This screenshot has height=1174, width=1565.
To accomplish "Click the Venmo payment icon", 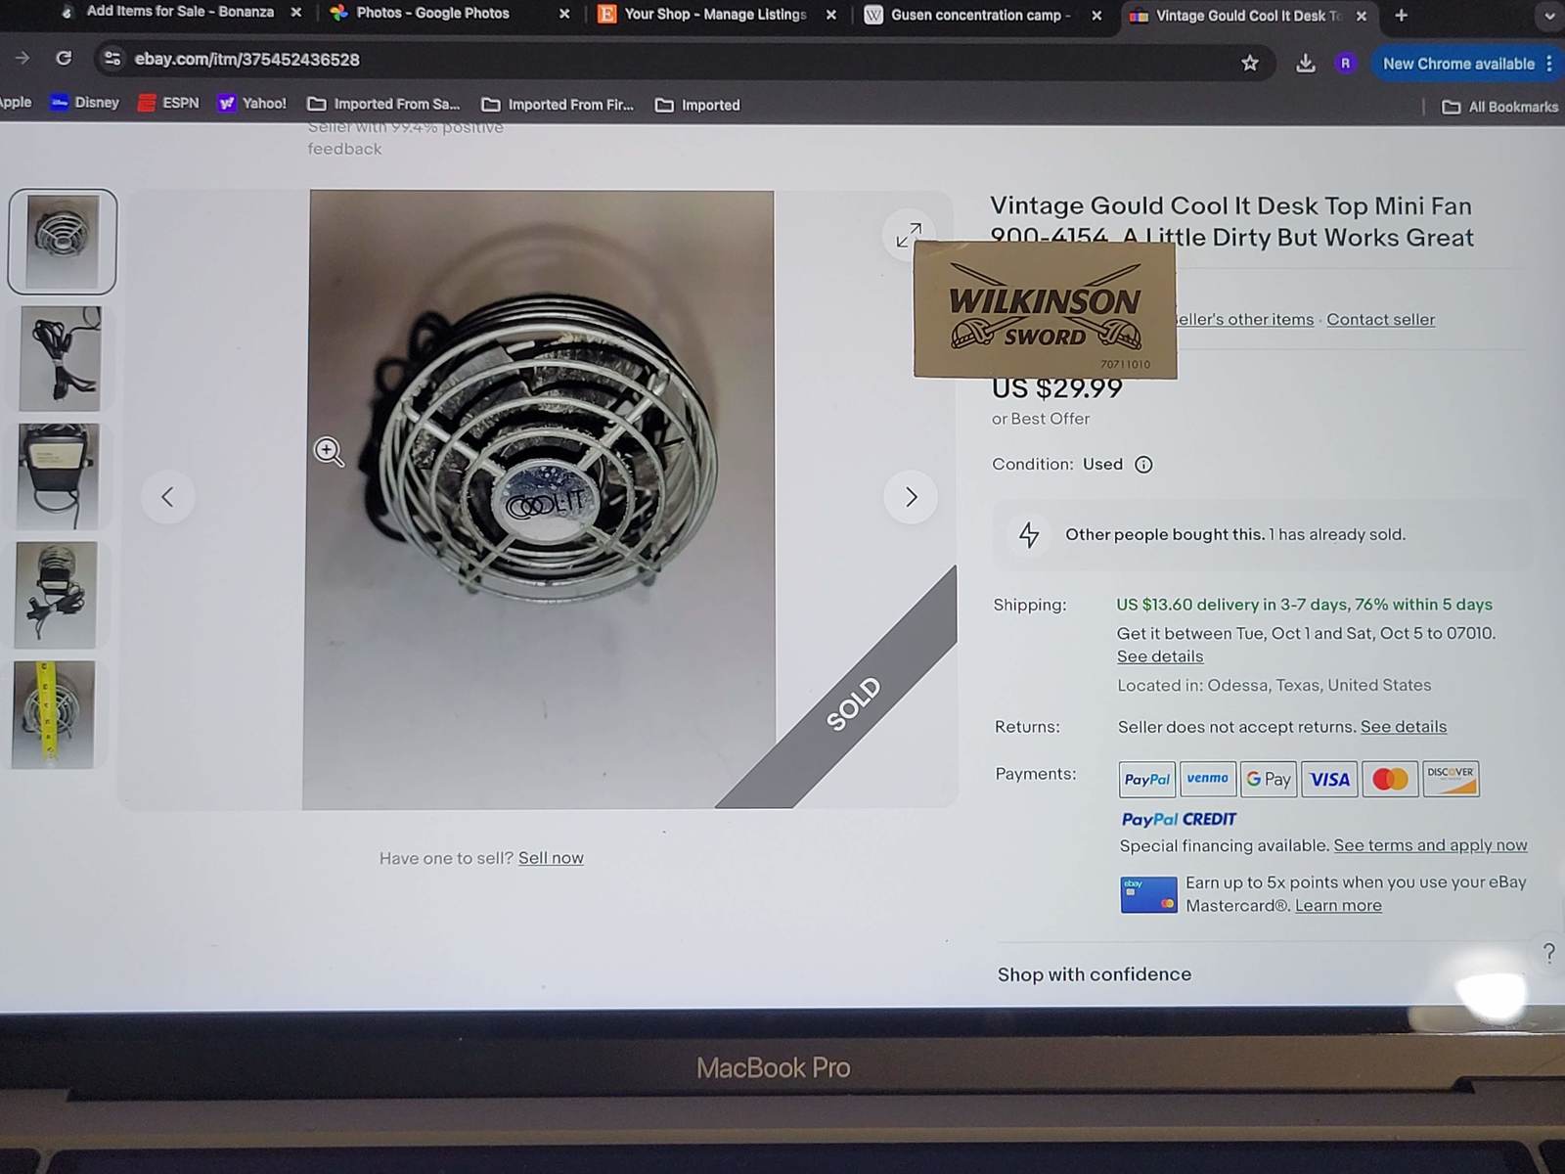I will click(x=1208, y=779).
